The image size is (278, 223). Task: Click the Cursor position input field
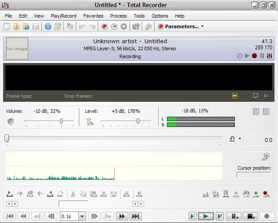[x=253, y=175]
